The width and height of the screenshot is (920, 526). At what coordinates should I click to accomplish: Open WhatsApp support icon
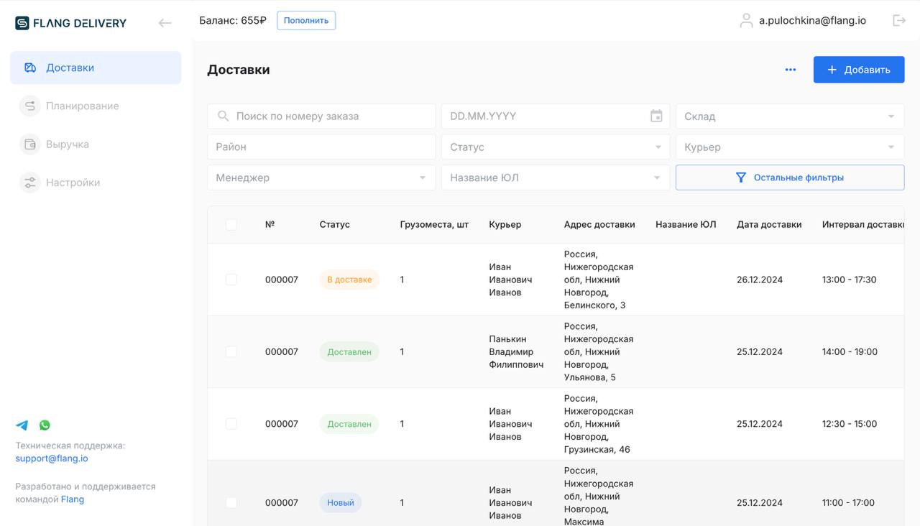point(45,425)
